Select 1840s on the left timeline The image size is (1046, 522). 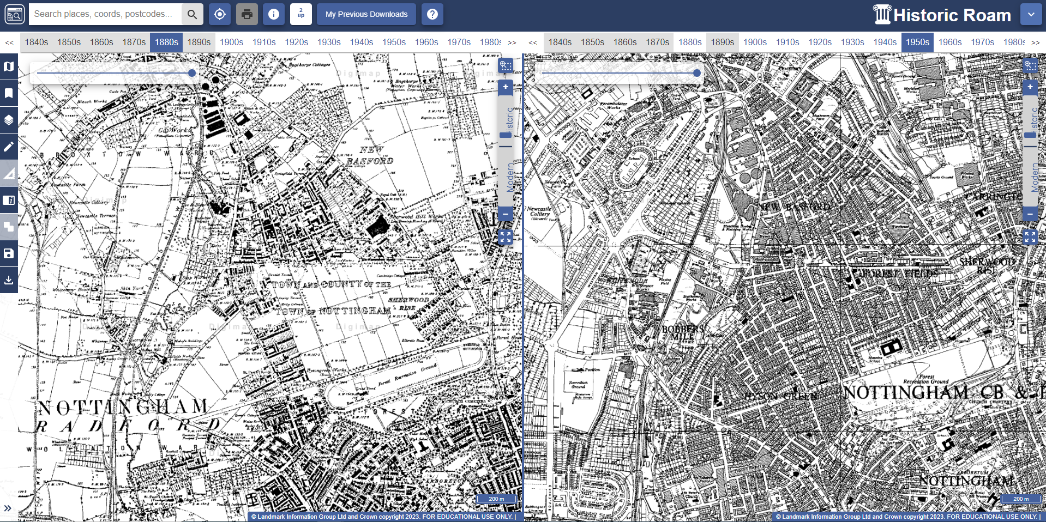click(x=37, y=42)
